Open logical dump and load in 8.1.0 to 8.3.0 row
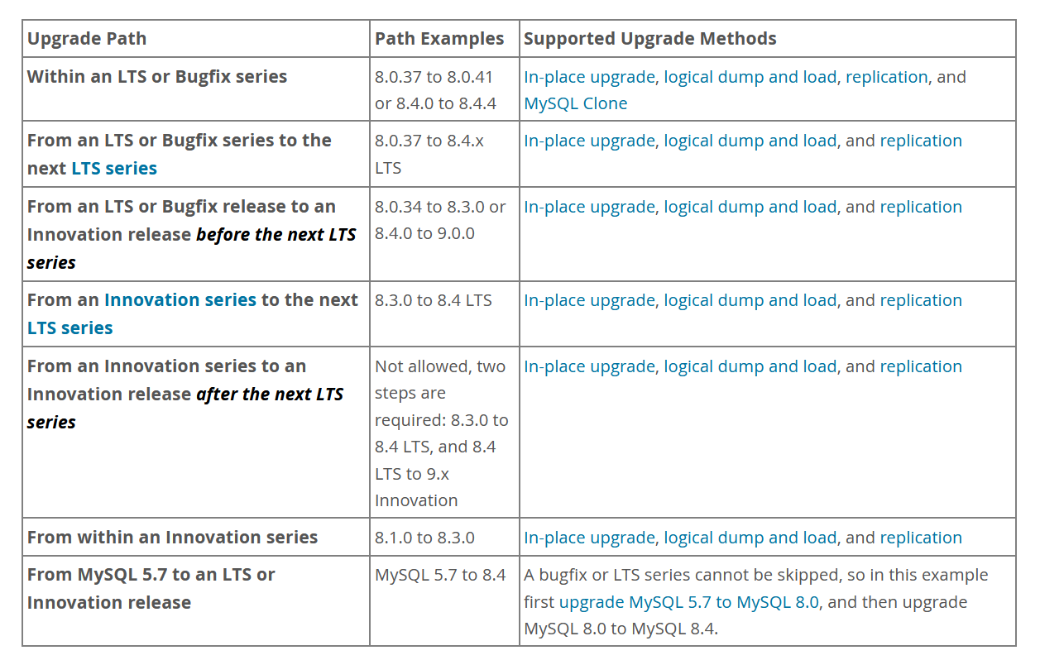 (750, 538)
